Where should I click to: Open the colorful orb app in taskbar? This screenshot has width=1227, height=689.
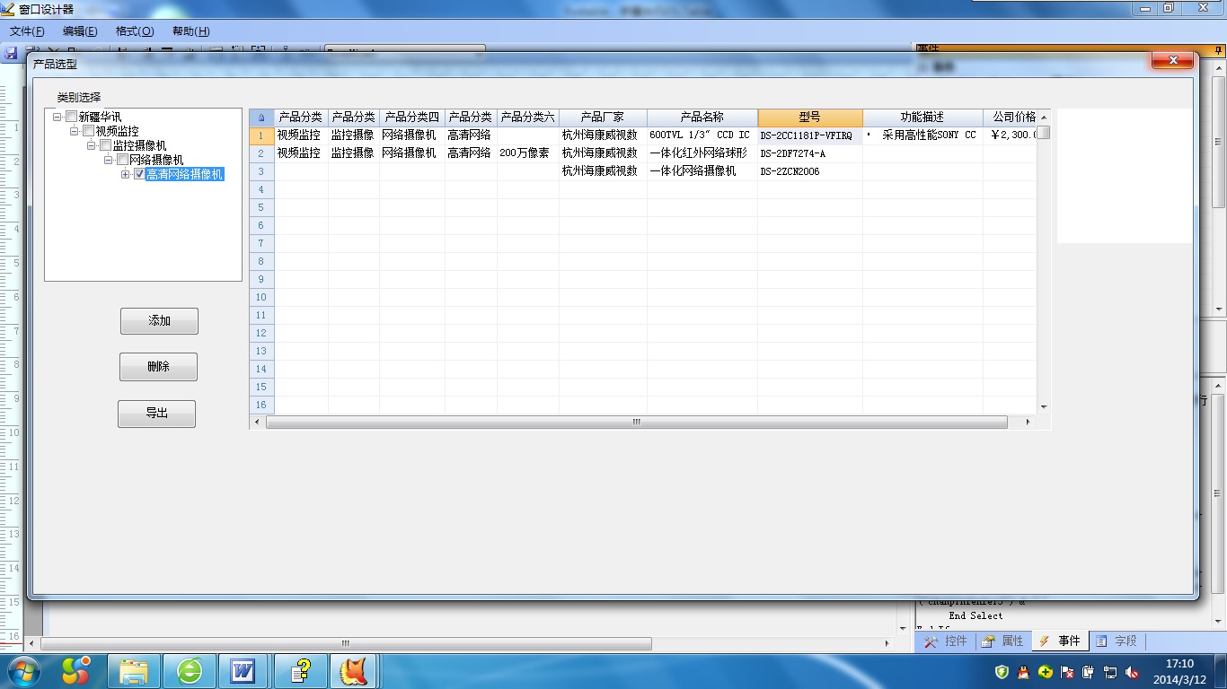tap(76, 670)
